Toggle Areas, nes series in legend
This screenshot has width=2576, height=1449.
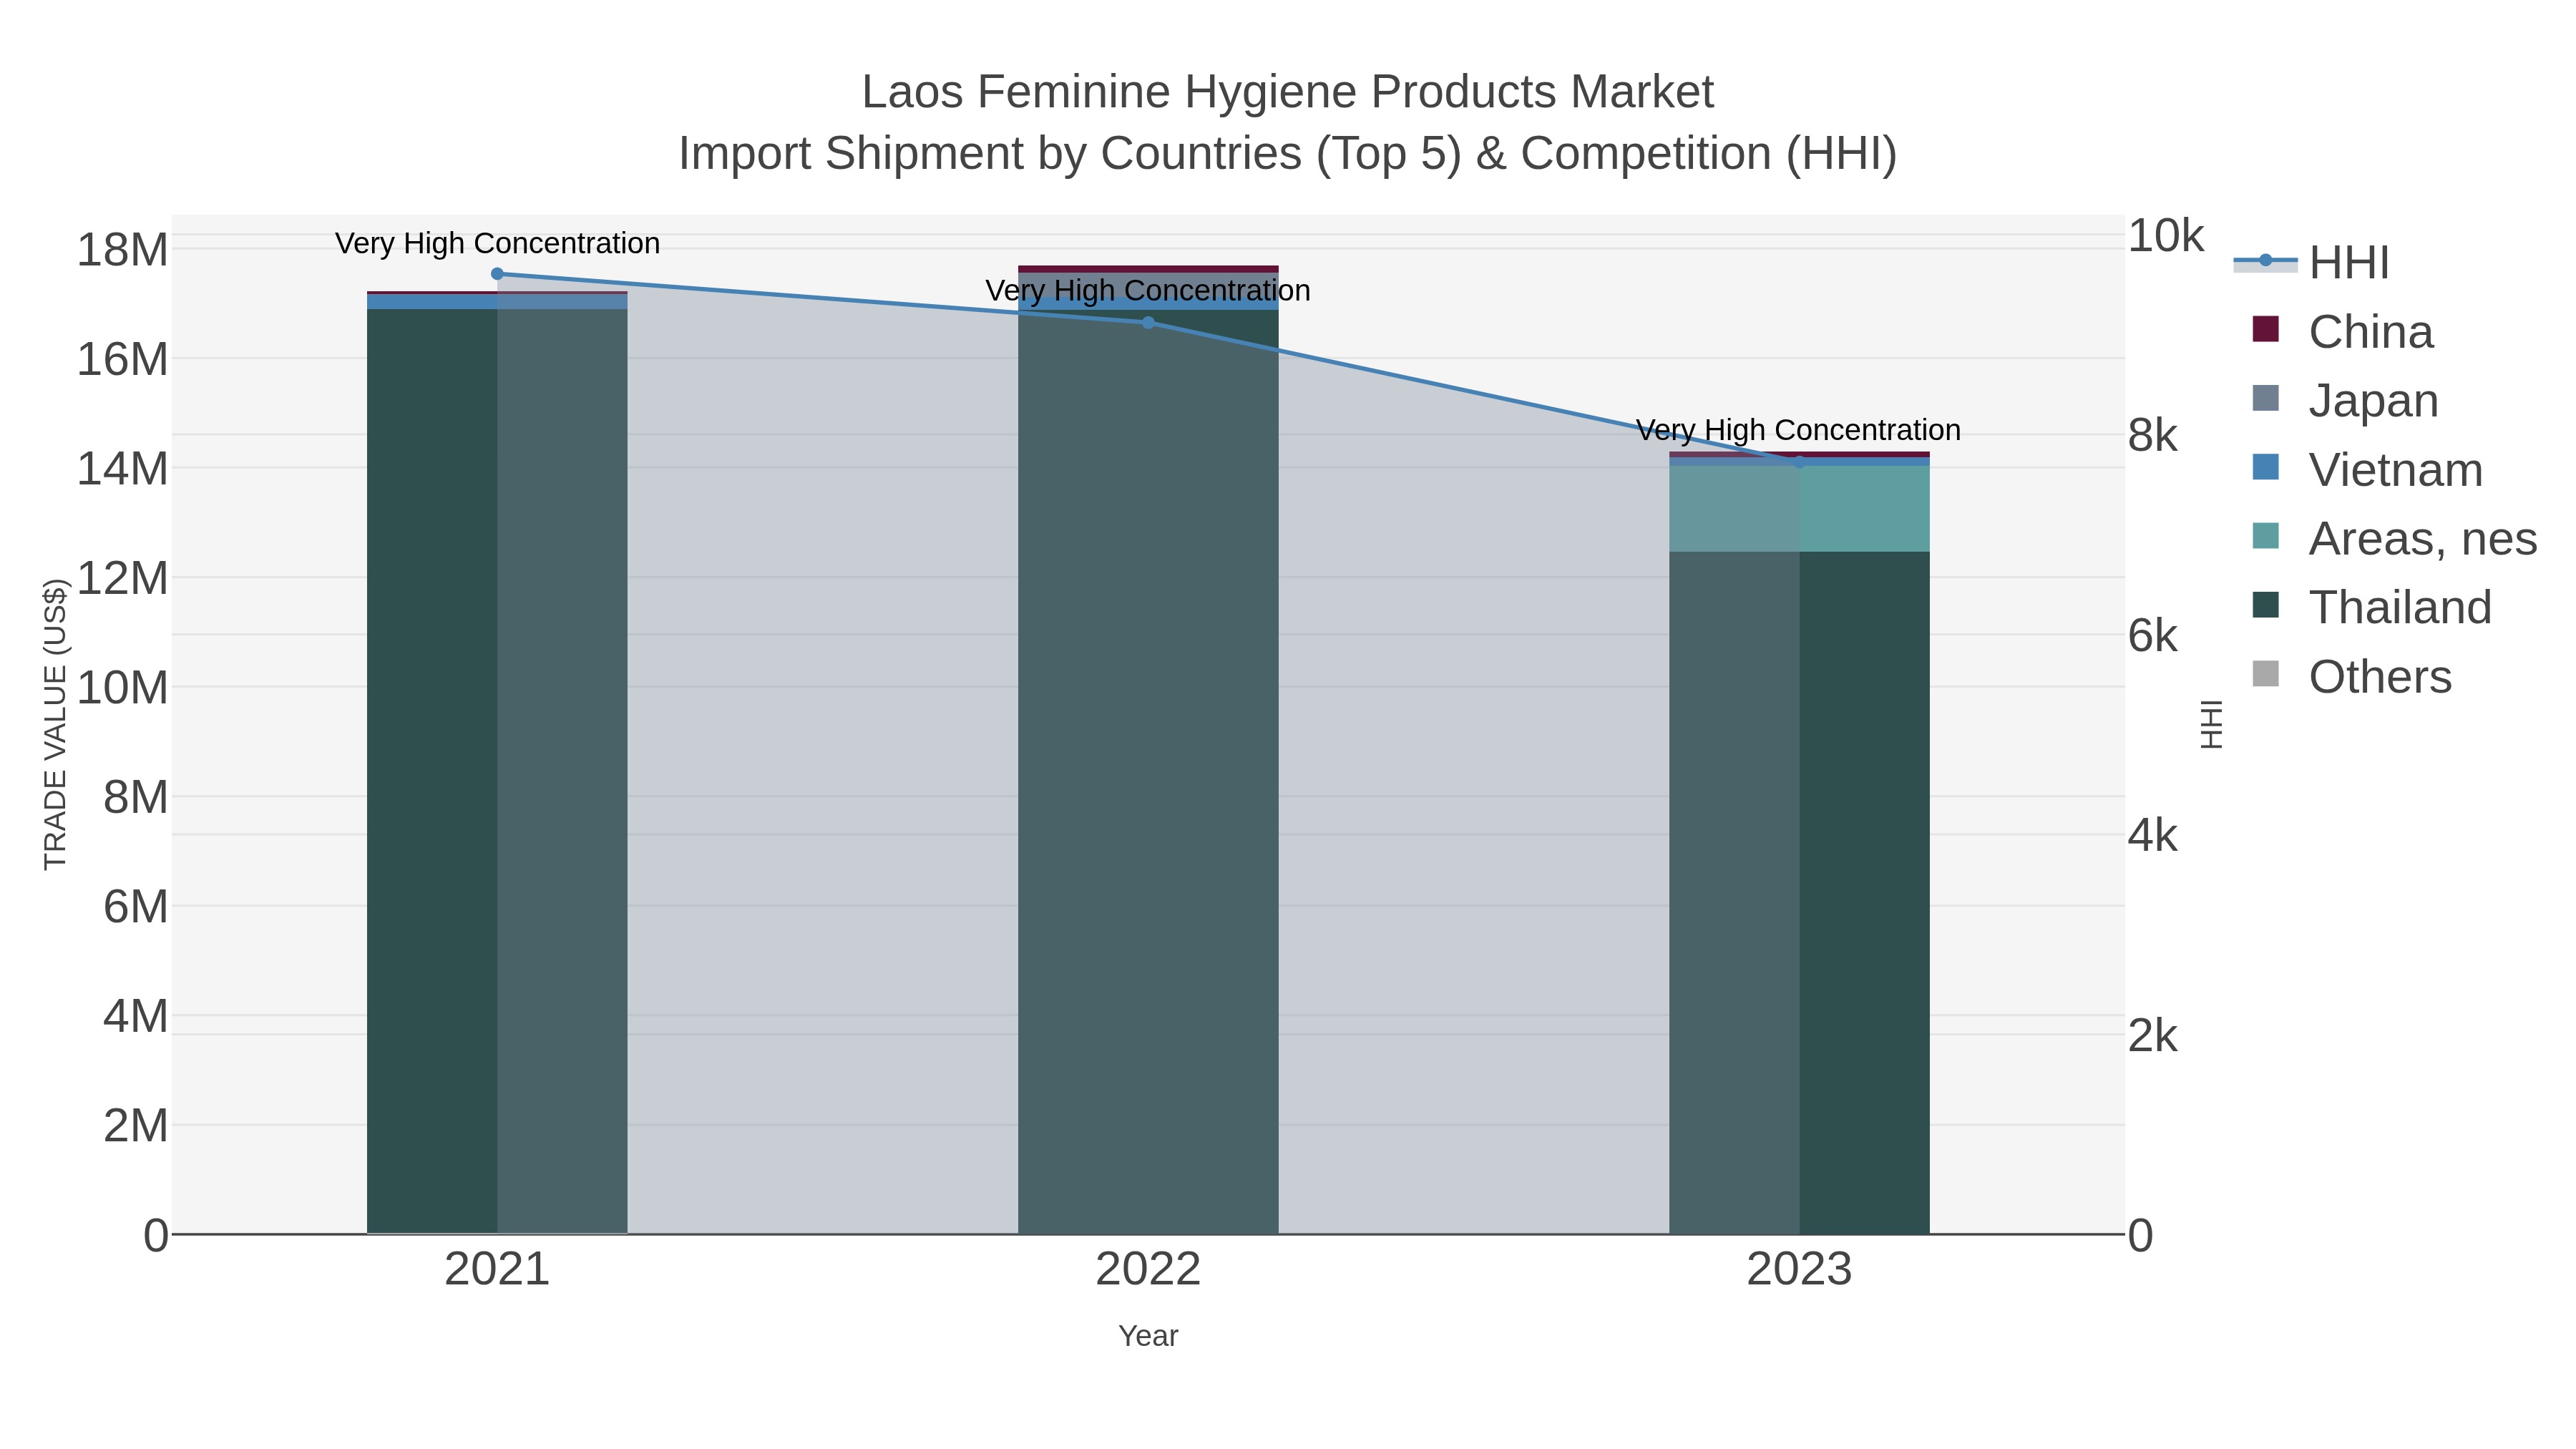coord(2394,538)
